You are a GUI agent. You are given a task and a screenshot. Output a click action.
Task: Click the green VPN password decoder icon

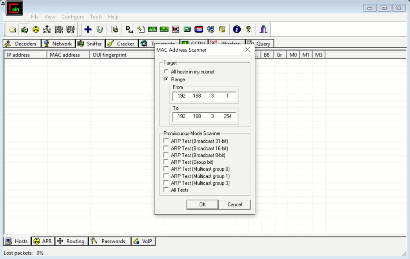[x=164, y=29]
